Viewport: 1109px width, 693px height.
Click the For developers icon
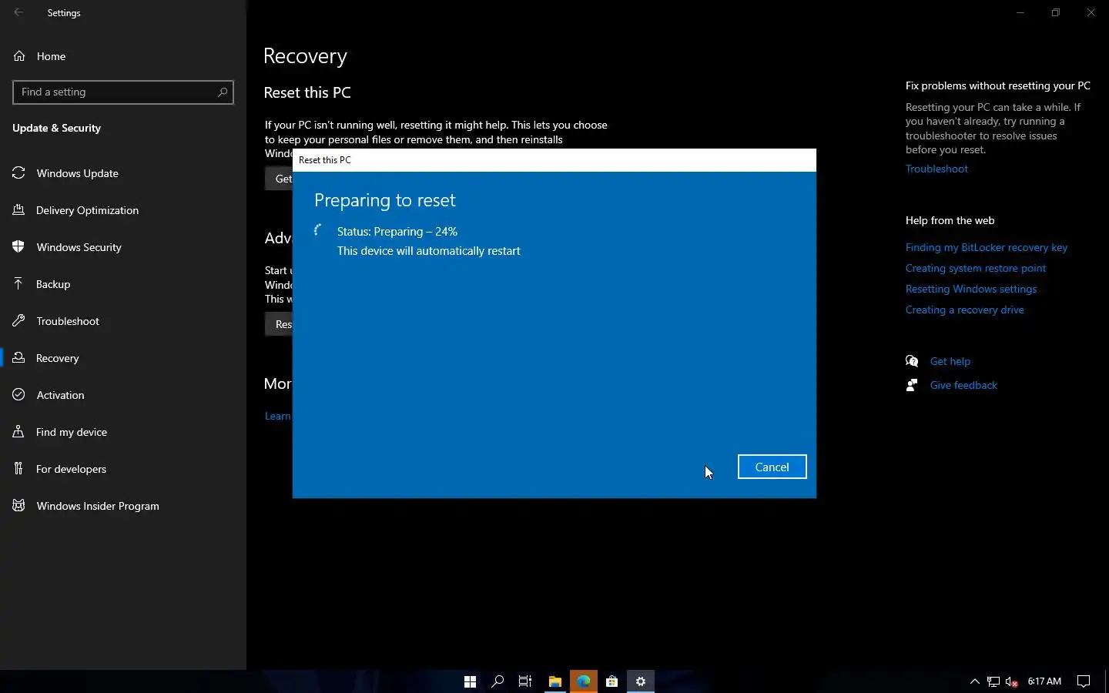click(x=19, y=469)
